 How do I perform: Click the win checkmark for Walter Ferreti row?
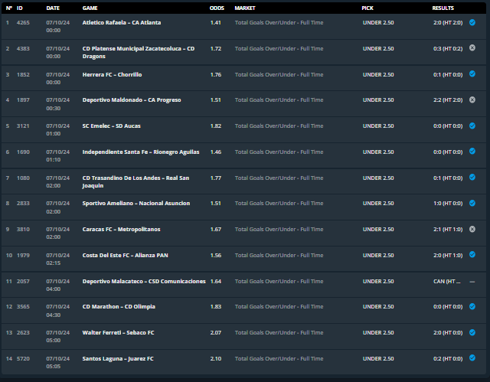pyautogui.click(x=472, y=332)
